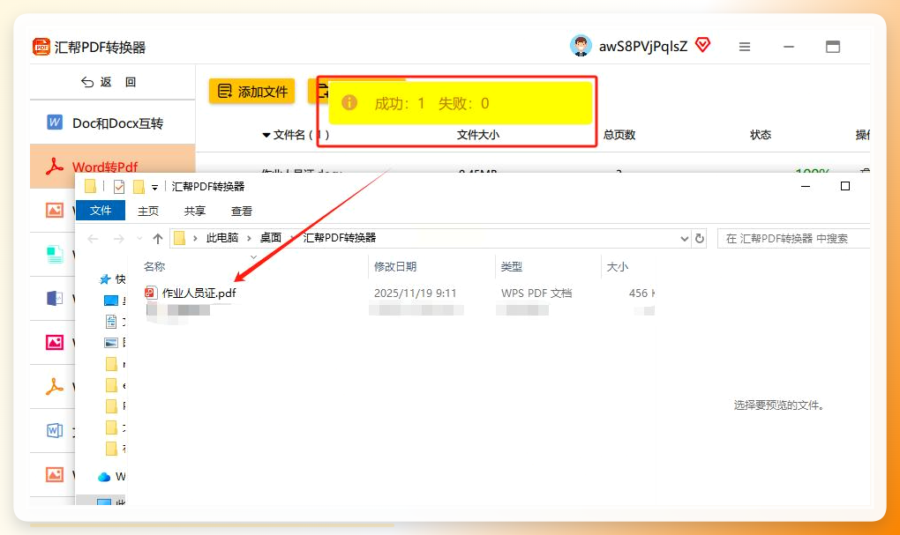The width and height of the screenshot is (900, 535).
Task: Refresh the Explorer folder view
Action: pyautogui.click(x=699, y=238)
